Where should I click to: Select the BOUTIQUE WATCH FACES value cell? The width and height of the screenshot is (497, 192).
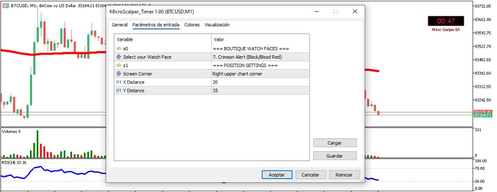point(260,49)
